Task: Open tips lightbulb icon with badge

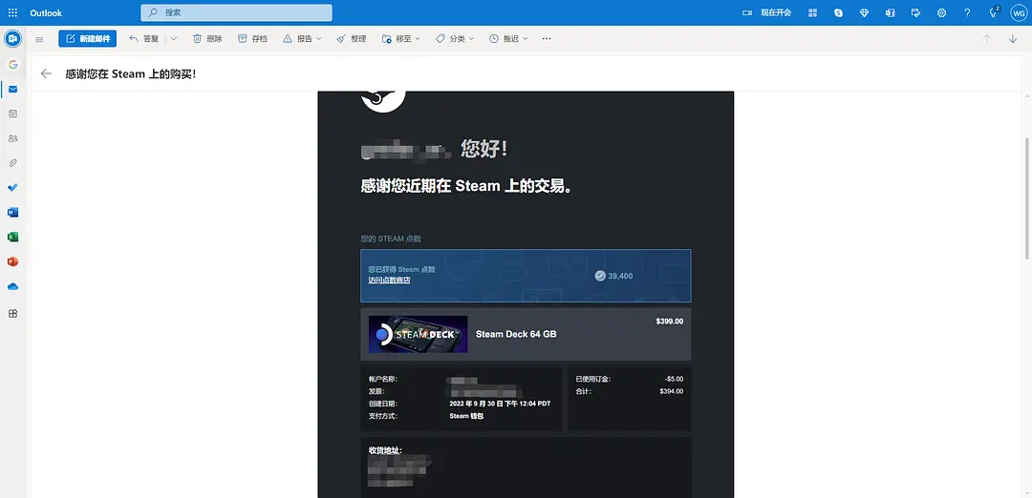Action: (994, 12)
